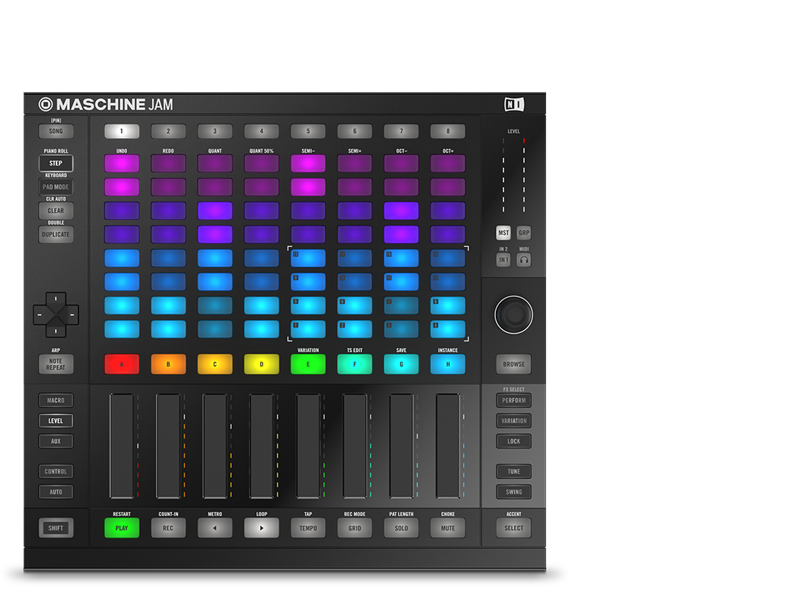Select the CONTROL strip mode
The width and height of the screenshot is (791, 593).
[56, 471]
